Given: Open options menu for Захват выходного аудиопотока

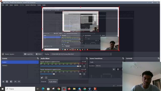Looking at the screenshot, I should pyautogui.click(x=84, y=74).
